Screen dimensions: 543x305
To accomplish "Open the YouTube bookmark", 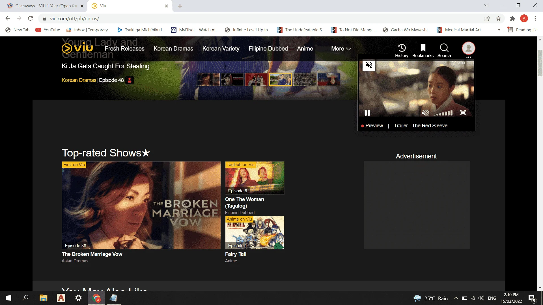I will (x=48, y=30).
